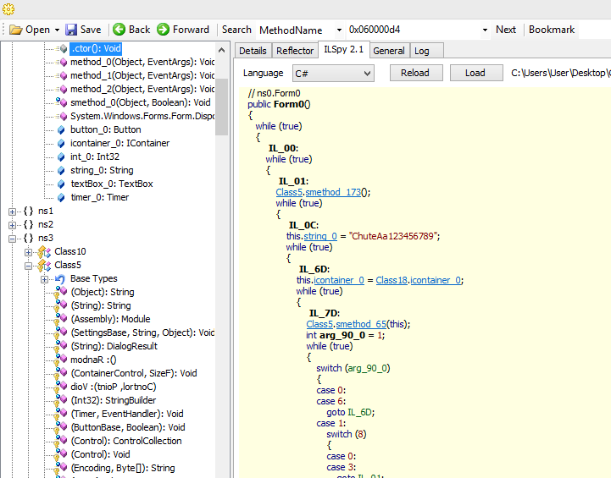Click the this.string_0 link in code
The width and height of the screenshot is (611, 478).
point(320,236)
